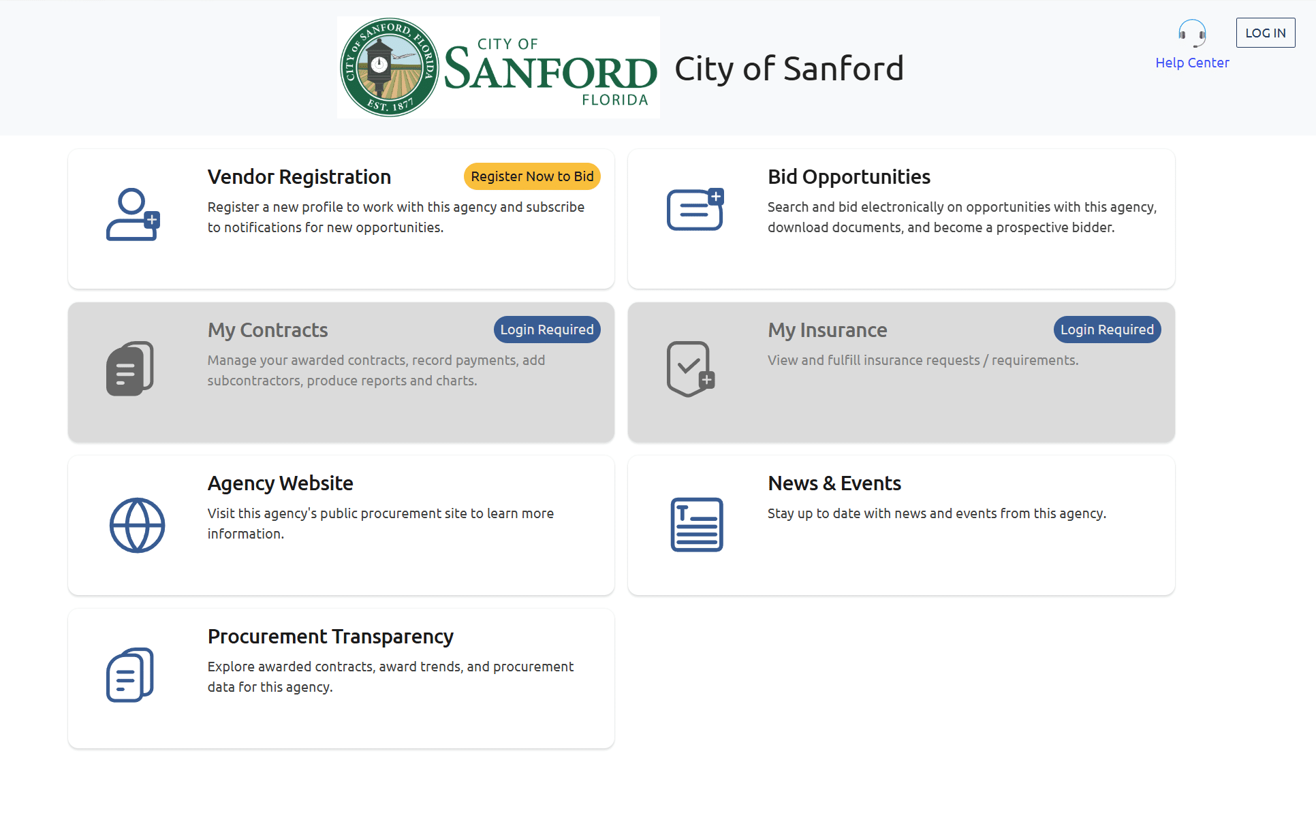Click the Help Center headset icon
The width and height of the screenshot is (1316, 815).
tap(1192, 33)
